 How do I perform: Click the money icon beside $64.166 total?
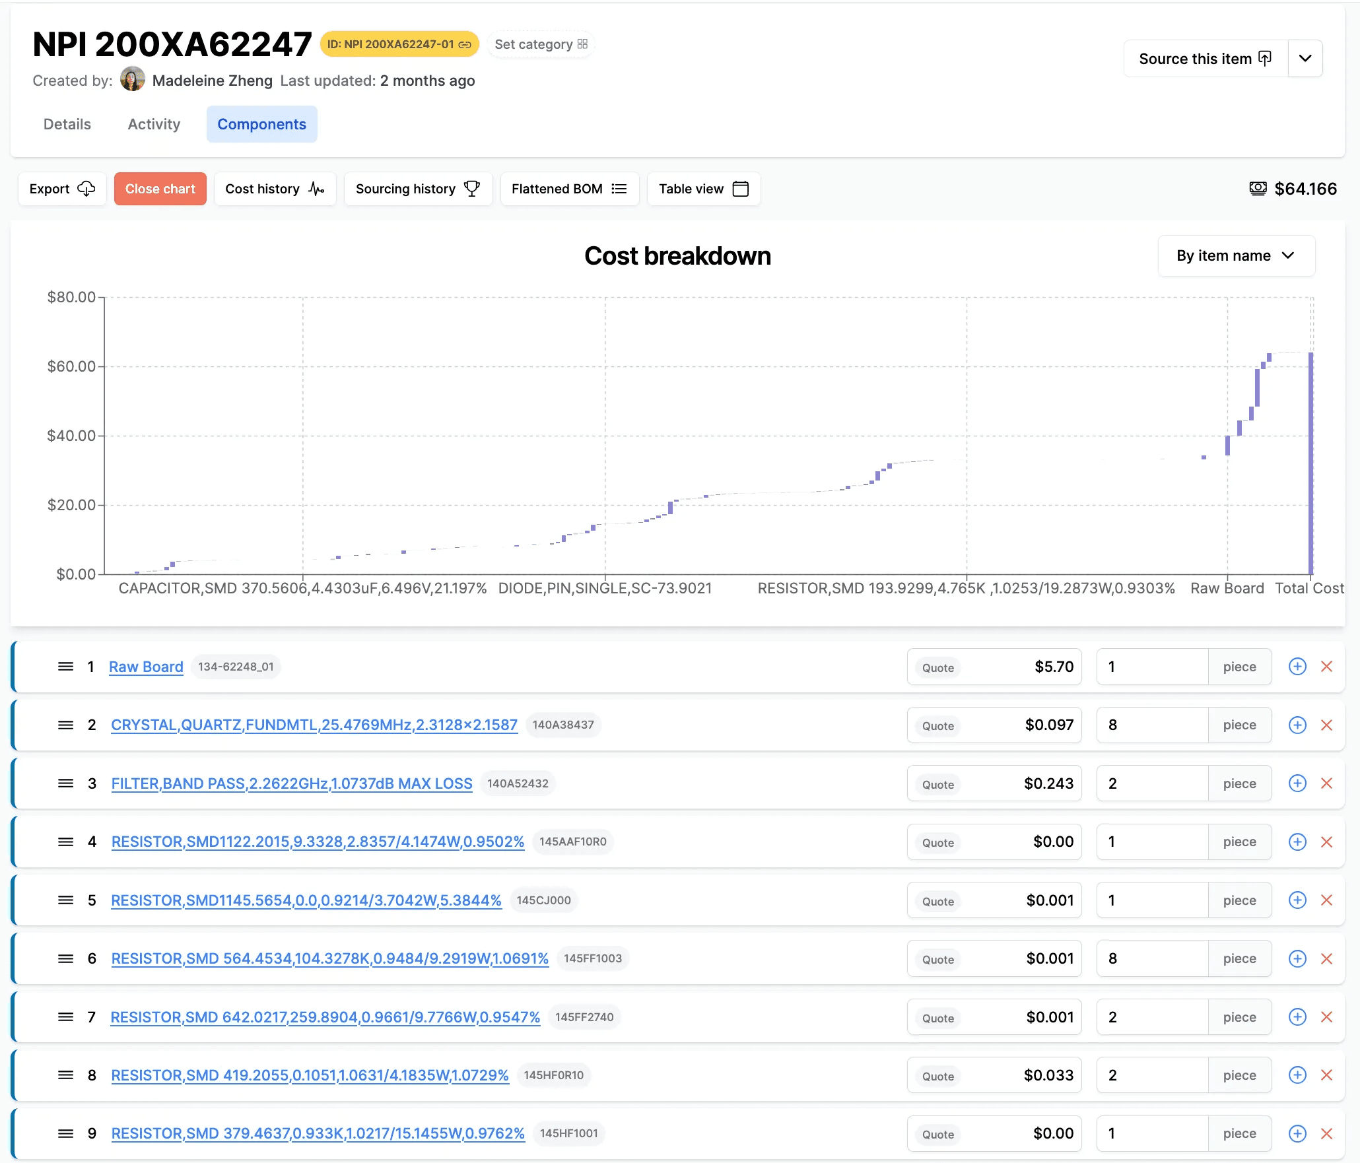pos(1258,189)
